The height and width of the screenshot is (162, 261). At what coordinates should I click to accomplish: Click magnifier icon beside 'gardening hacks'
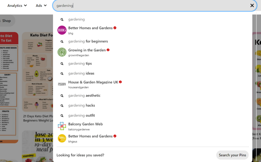pyautogui.click(x=62, y=105)
